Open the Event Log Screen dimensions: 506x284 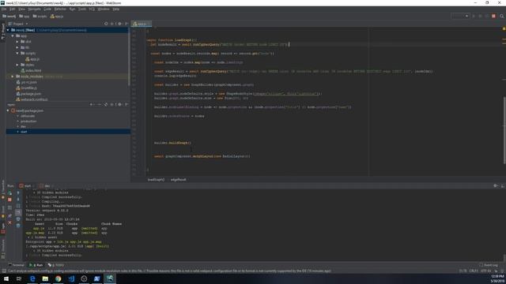489,265
